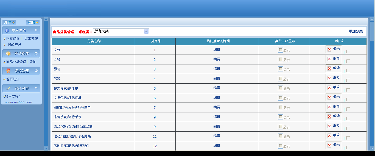Check the small checkbox at far right of 女鞋 row
375x156 pixels.
coord(348,61)
